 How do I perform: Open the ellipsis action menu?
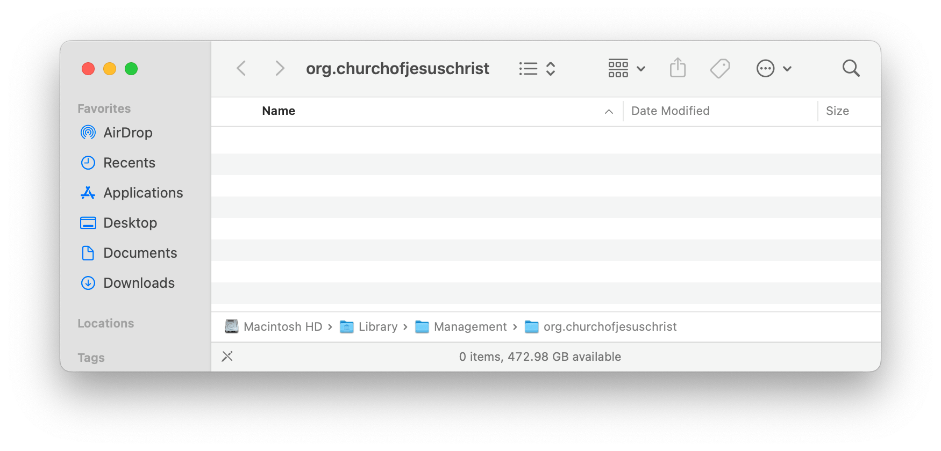pyautogui.click(x=774, y=69)
